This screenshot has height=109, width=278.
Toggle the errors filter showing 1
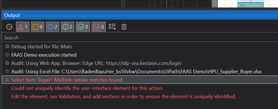pos(23,27)
